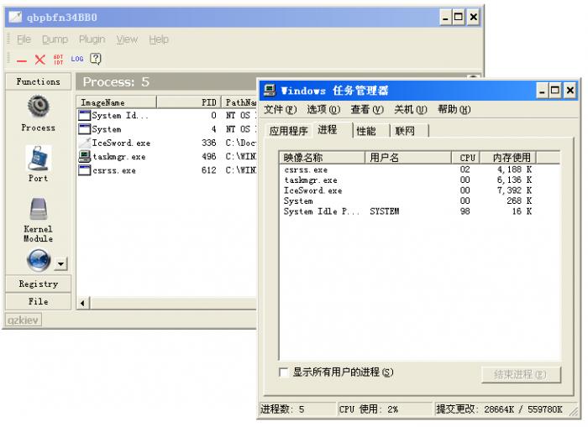Open the Port function icon
The width and height of the screenshot is (588, 427).
[x=38, y=158]
